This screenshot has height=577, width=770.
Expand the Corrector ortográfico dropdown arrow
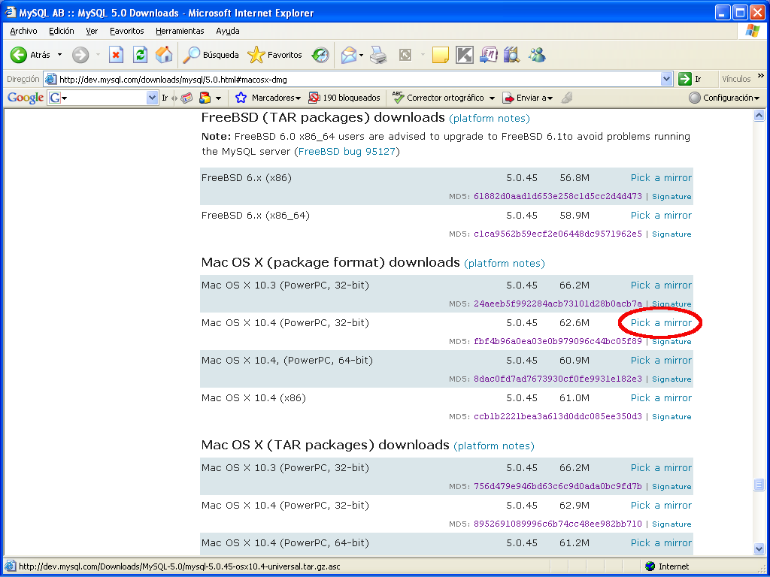(492, 98)
